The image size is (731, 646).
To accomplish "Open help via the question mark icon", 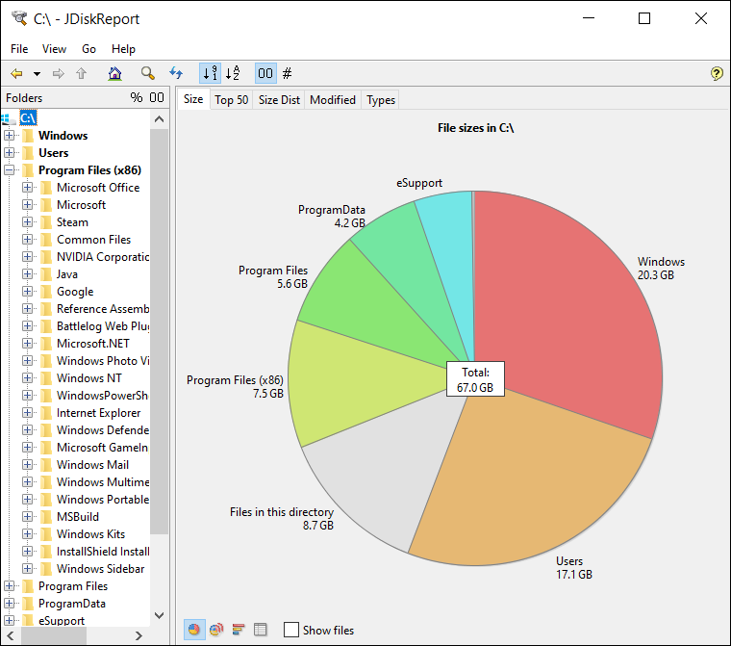I will coord(717,74).
